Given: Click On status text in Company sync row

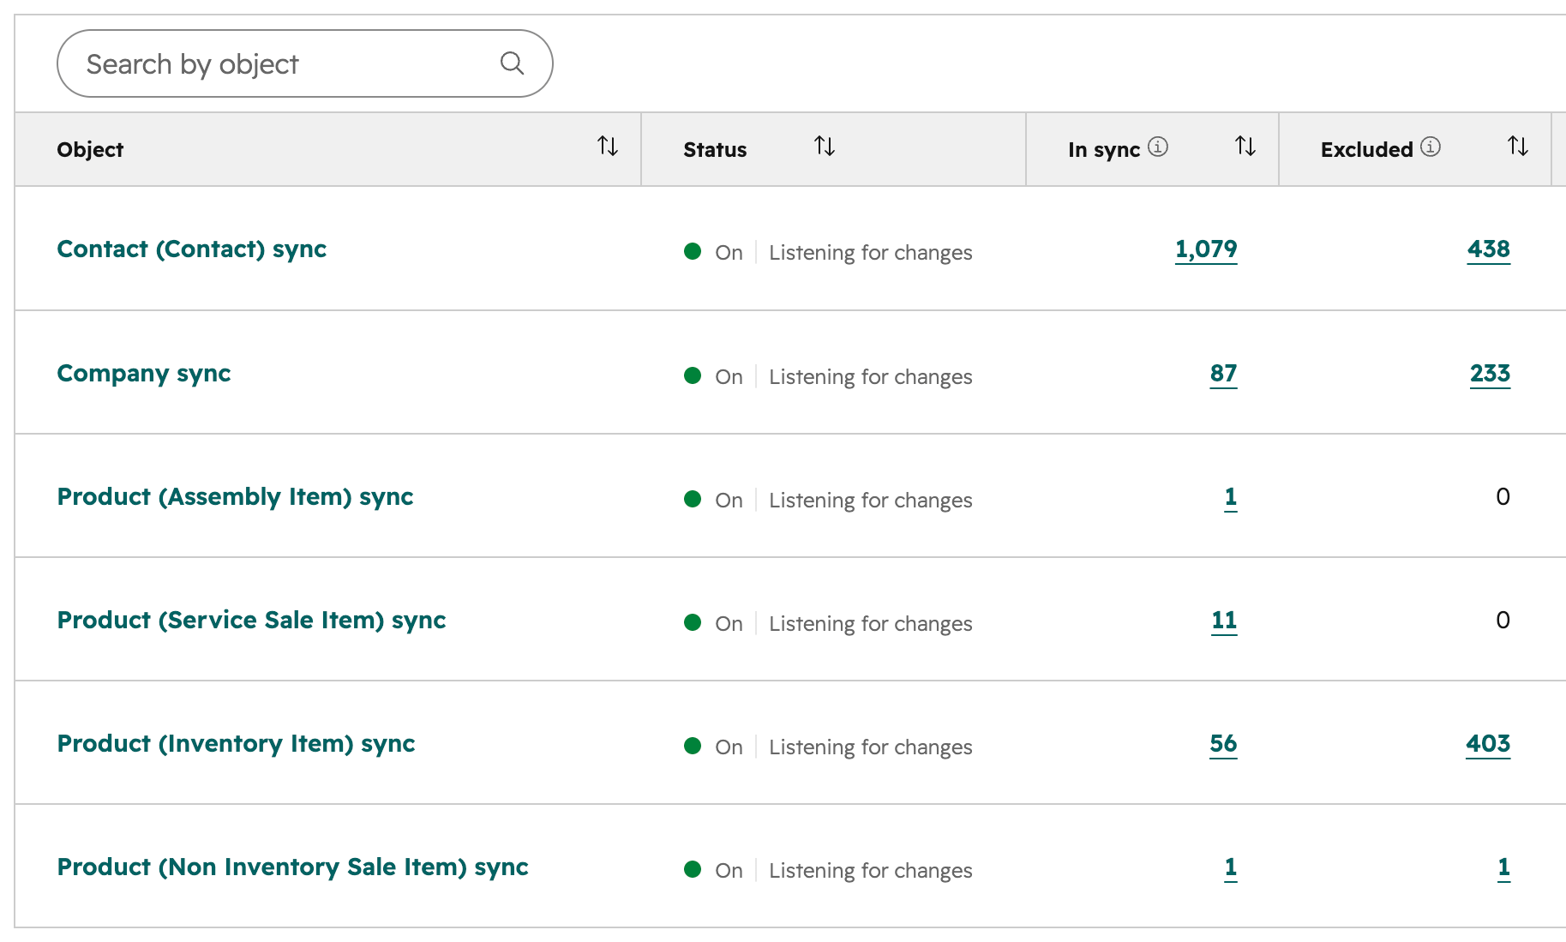Looking at the screenshot, I should [729, 377].
